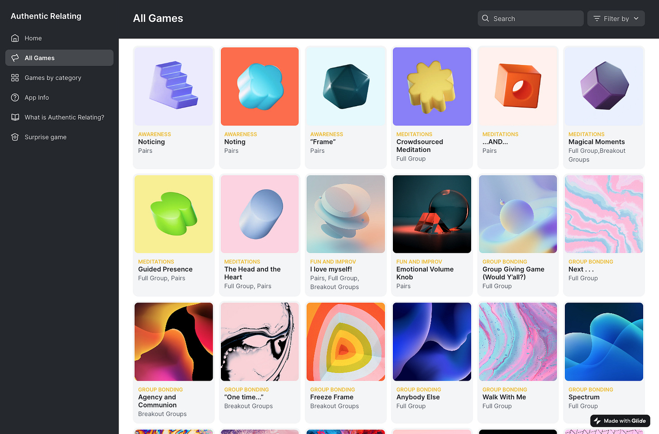
Task: Click the "Freeze Frame" title text
Action: pos(332,397)
